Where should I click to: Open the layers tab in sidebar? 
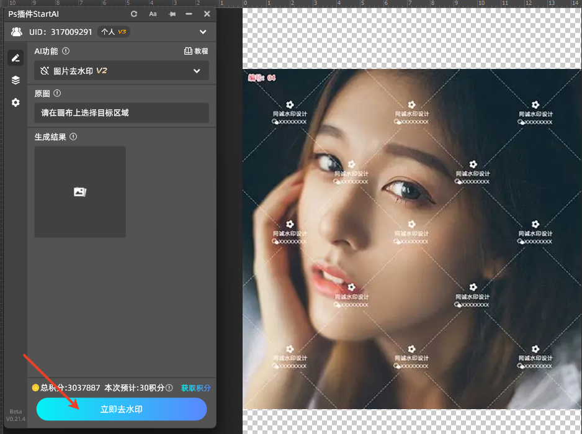pos(16,80)
